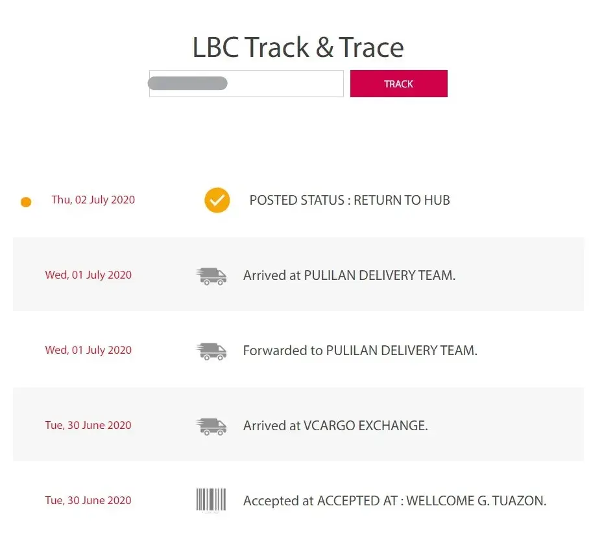This screenshot has width=615, height=552.
Task: Click the blurred tracking number in search box
Action: [187, 83]
